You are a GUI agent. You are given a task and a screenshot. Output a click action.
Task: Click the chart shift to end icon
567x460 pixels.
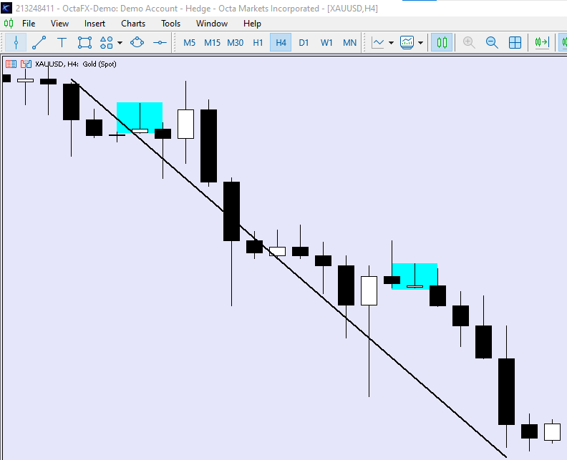[x=542, y=43]
